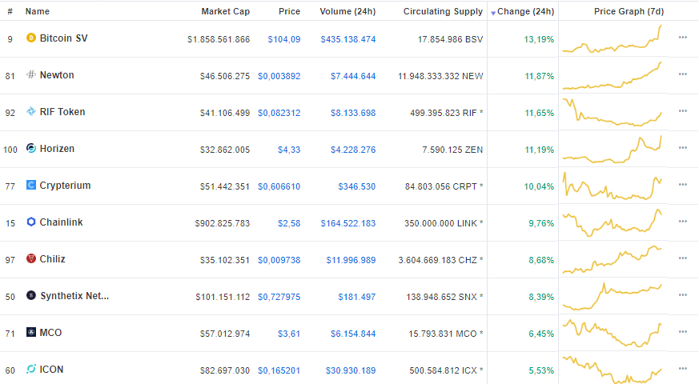View Chainlink 7-day price graph

coord(612,222)
